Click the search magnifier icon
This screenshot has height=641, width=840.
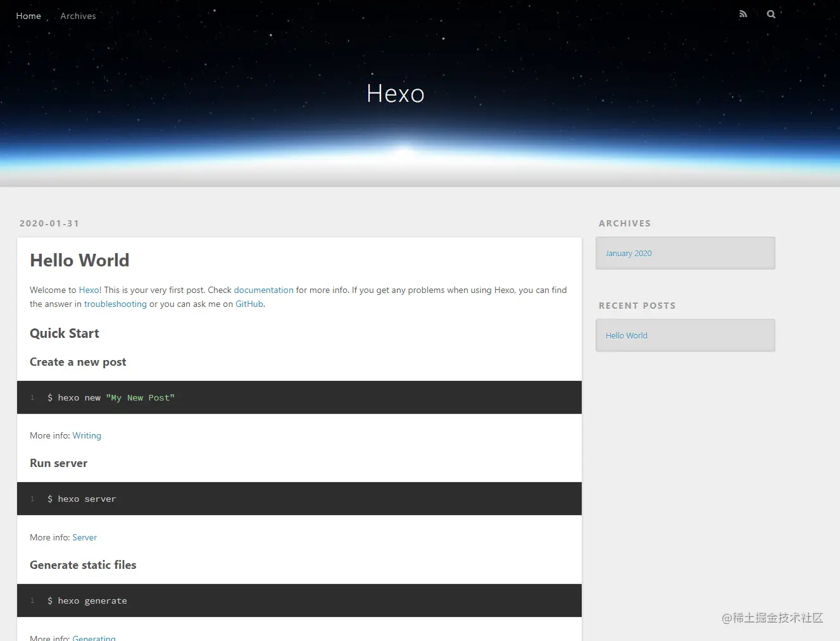pyautogui.click(x=771, y=14)
